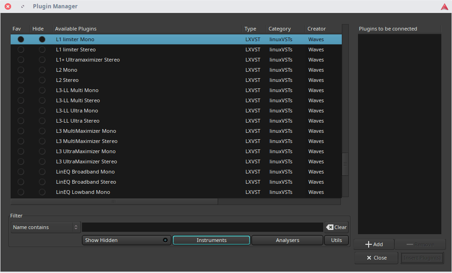The height and width of the screenshot is (273, 452).
Task: Mark LinEQ Broadband Mono as favorite
Action: point(21,172)
